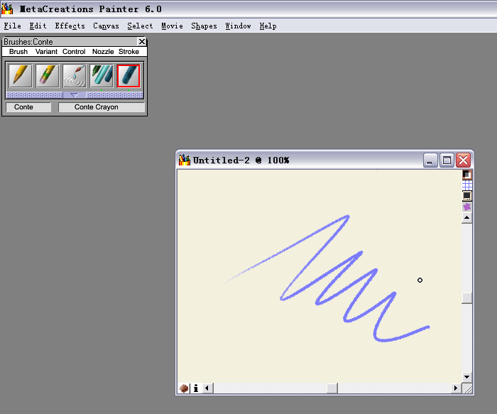
Task: Open the Conte Crayon variant dropdown
Action: click(102, 107)
